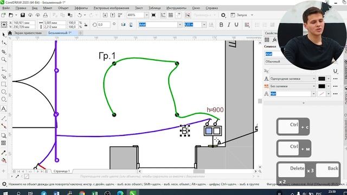
Task: Toggle Underline formatting in property bar
Action: 236,25
